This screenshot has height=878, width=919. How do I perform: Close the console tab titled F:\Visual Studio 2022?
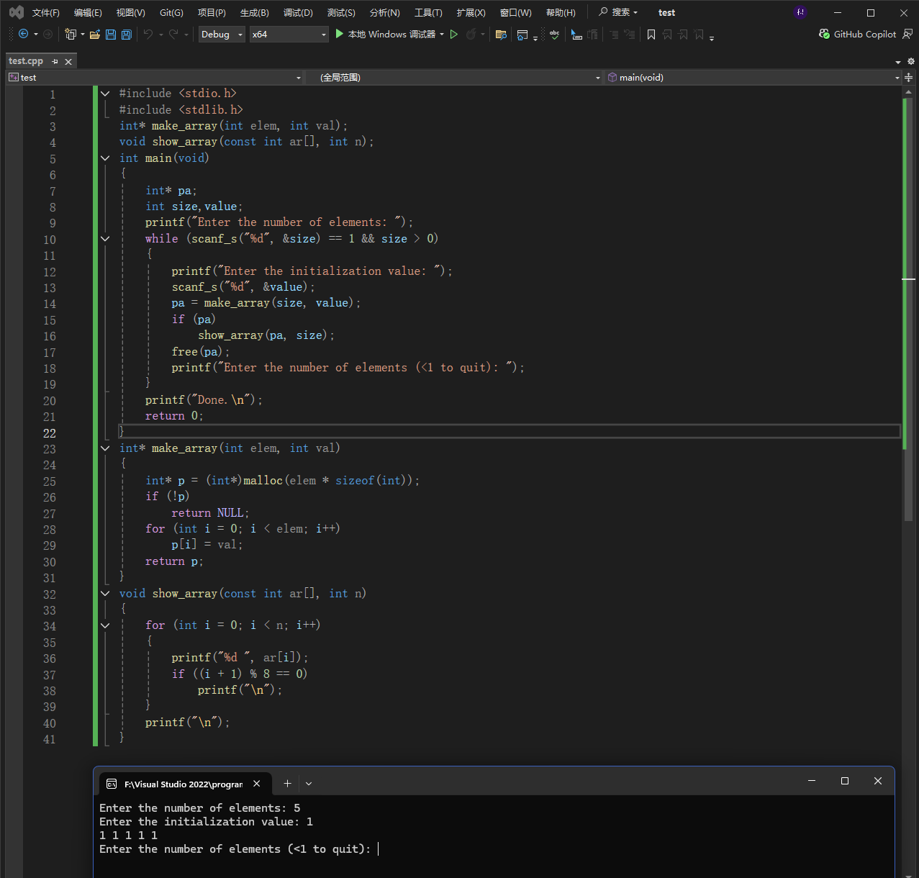257,783
